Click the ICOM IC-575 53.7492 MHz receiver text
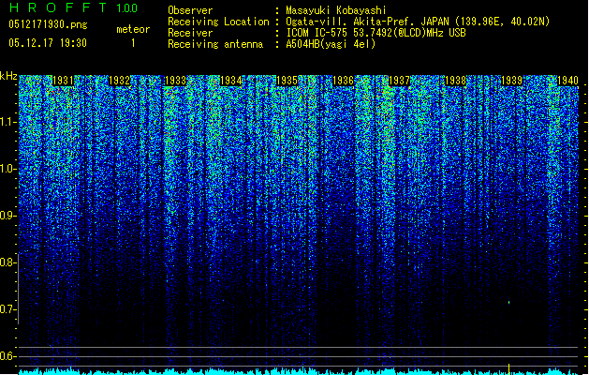 pyautogui.click(x=376, y=33)
